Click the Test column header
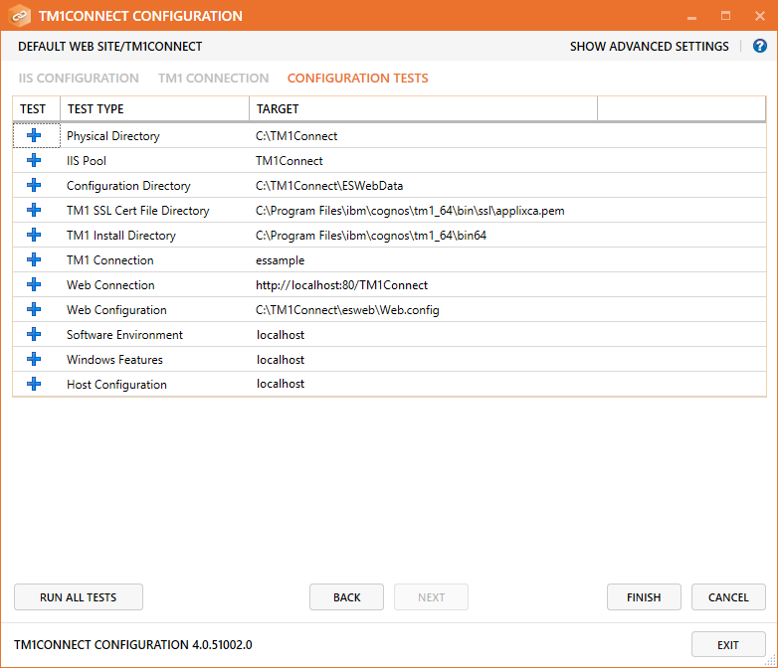The image size is (778, 668). pos(36,108)
